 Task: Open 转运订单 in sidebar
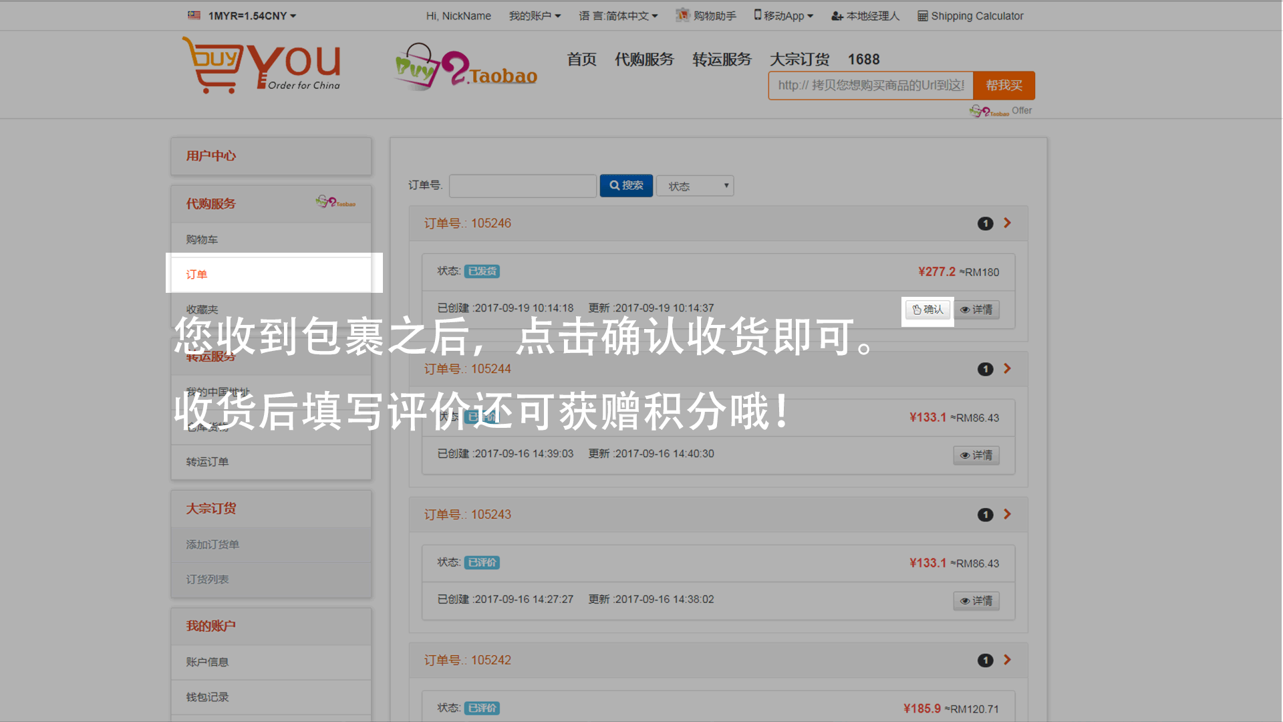pos(271,462)
